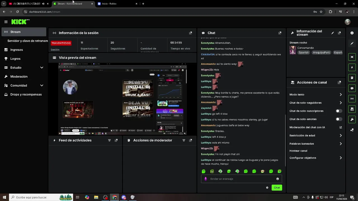
Task: Click the purple microphone icon in message box
Action: [206, 179]
